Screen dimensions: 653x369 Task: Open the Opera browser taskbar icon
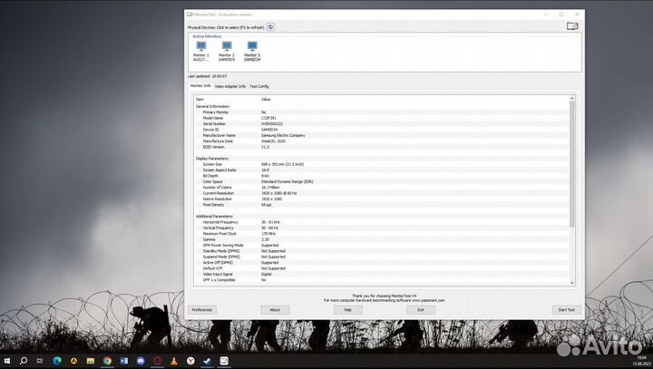[158, 361]
